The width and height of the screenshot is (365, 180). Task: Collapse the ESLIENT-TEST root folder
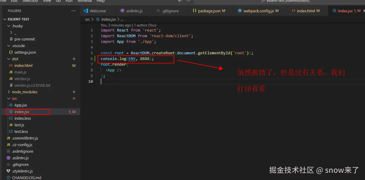click(5, 19)
